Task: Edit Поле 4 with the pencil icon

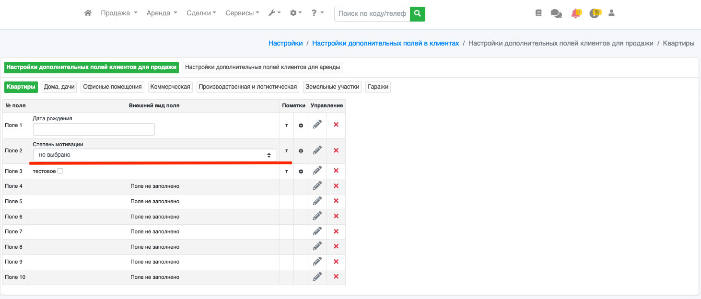Action: (317, 186)
